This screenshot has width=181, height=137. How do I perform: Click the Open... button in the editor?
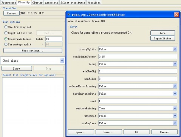(x=81, y=132)
